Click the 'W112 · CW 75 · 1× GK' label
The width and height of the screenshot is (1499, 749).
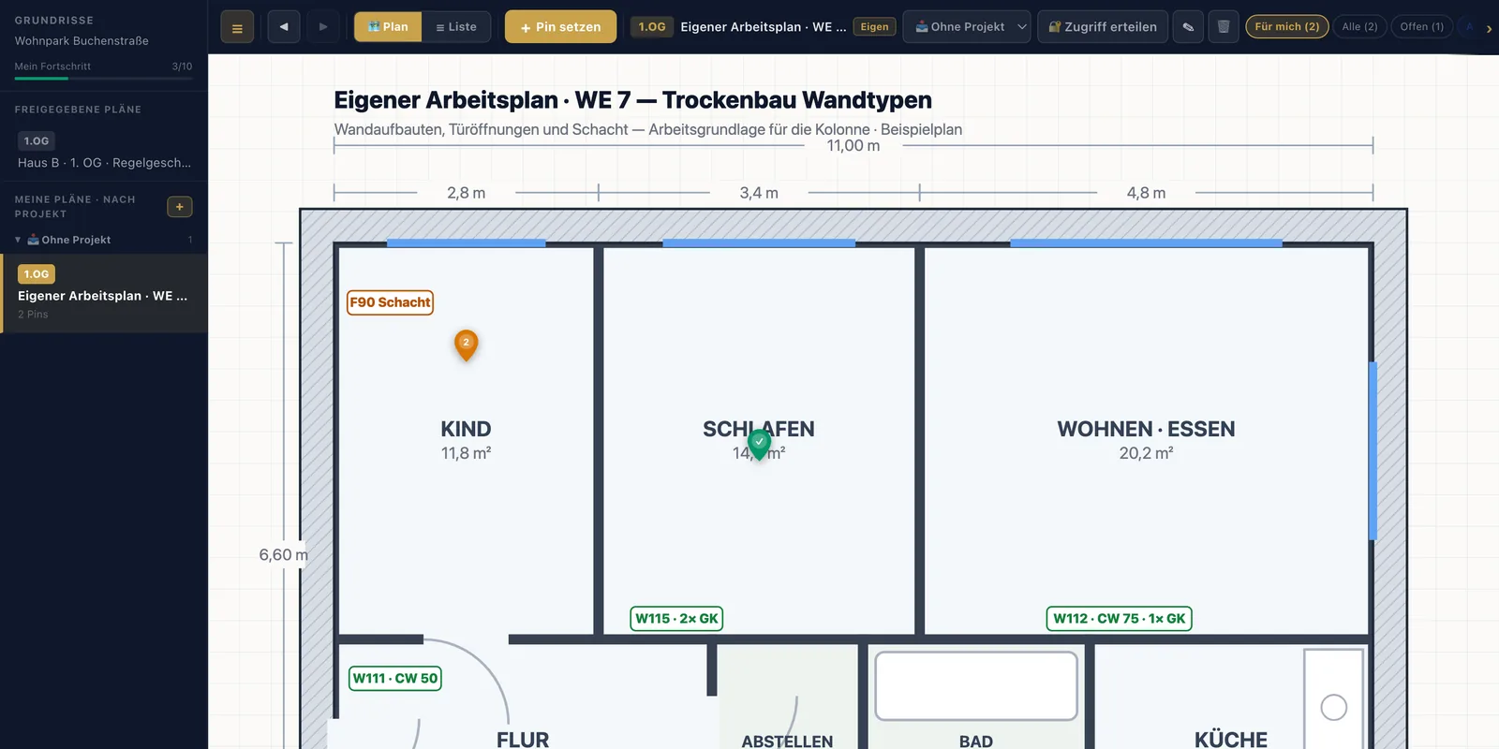(x=1119, y=619)
